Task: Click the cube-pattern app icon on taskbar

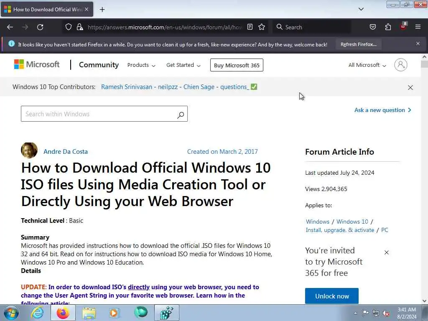Action: click(166, 313)
